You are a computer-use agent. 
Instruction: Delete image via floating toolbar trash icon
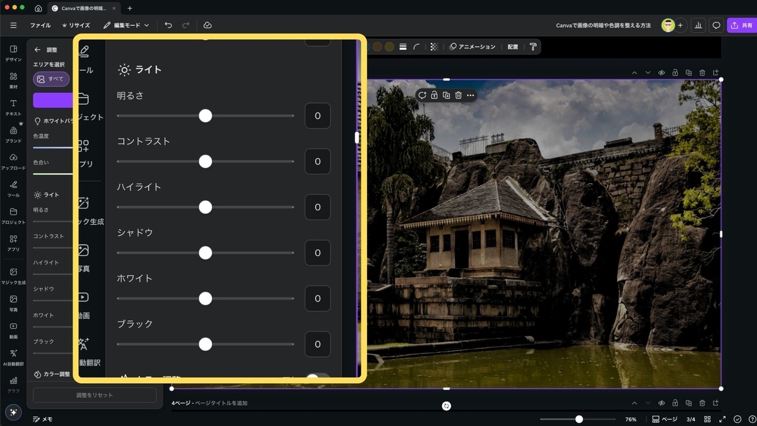(x=459, y=95)
